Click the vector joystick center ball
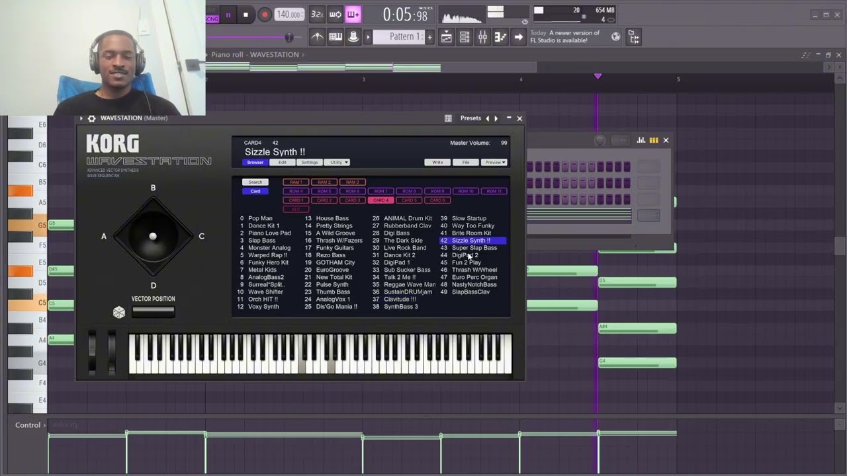This screenshot has height=476, width=847. click(x=153, y=236)
